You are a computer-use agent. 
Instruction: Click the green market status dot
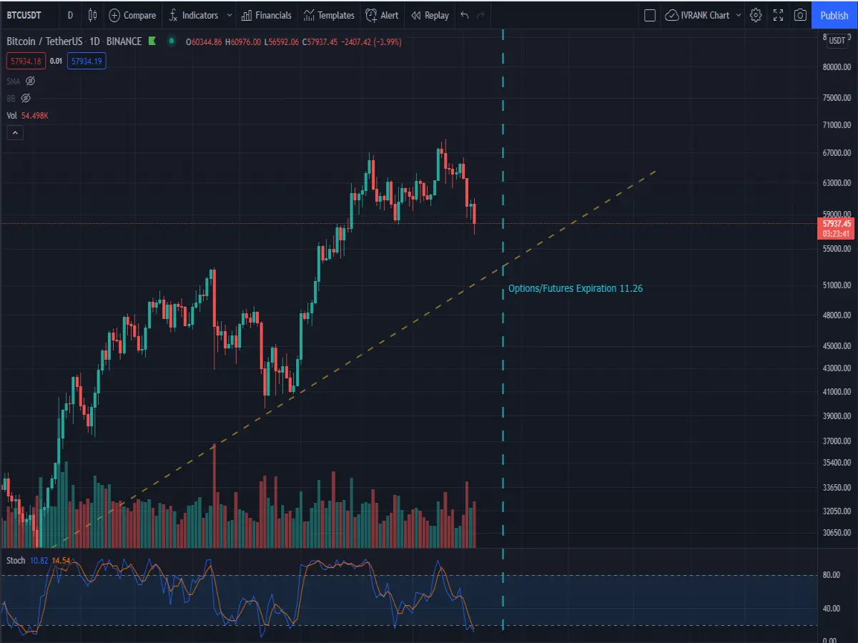[x=171, y=41]
